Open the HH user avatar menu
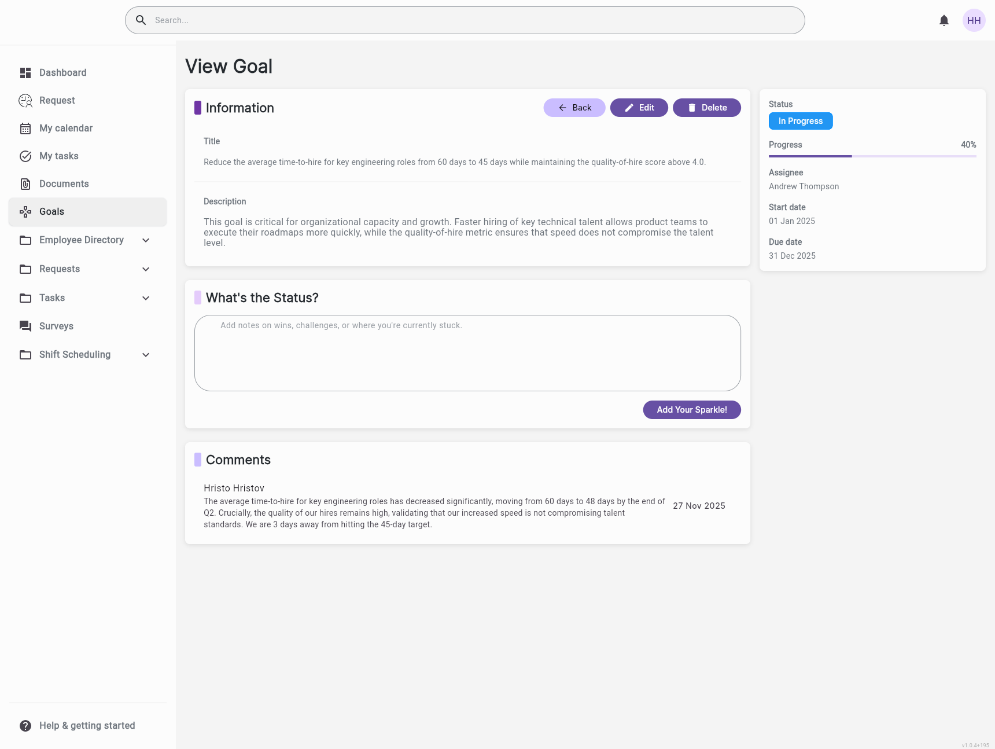Screen dimensions: 995x749 point(974,20)
